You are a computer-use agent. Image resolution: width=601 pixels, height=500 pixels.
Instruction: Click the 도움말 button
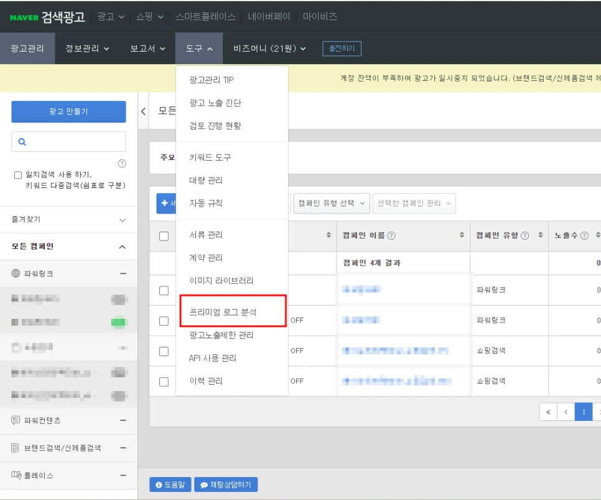pos(170,484)
